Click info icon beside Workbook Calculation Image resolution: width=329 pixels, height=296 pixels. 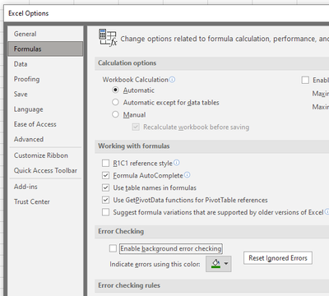pos(172,80)
